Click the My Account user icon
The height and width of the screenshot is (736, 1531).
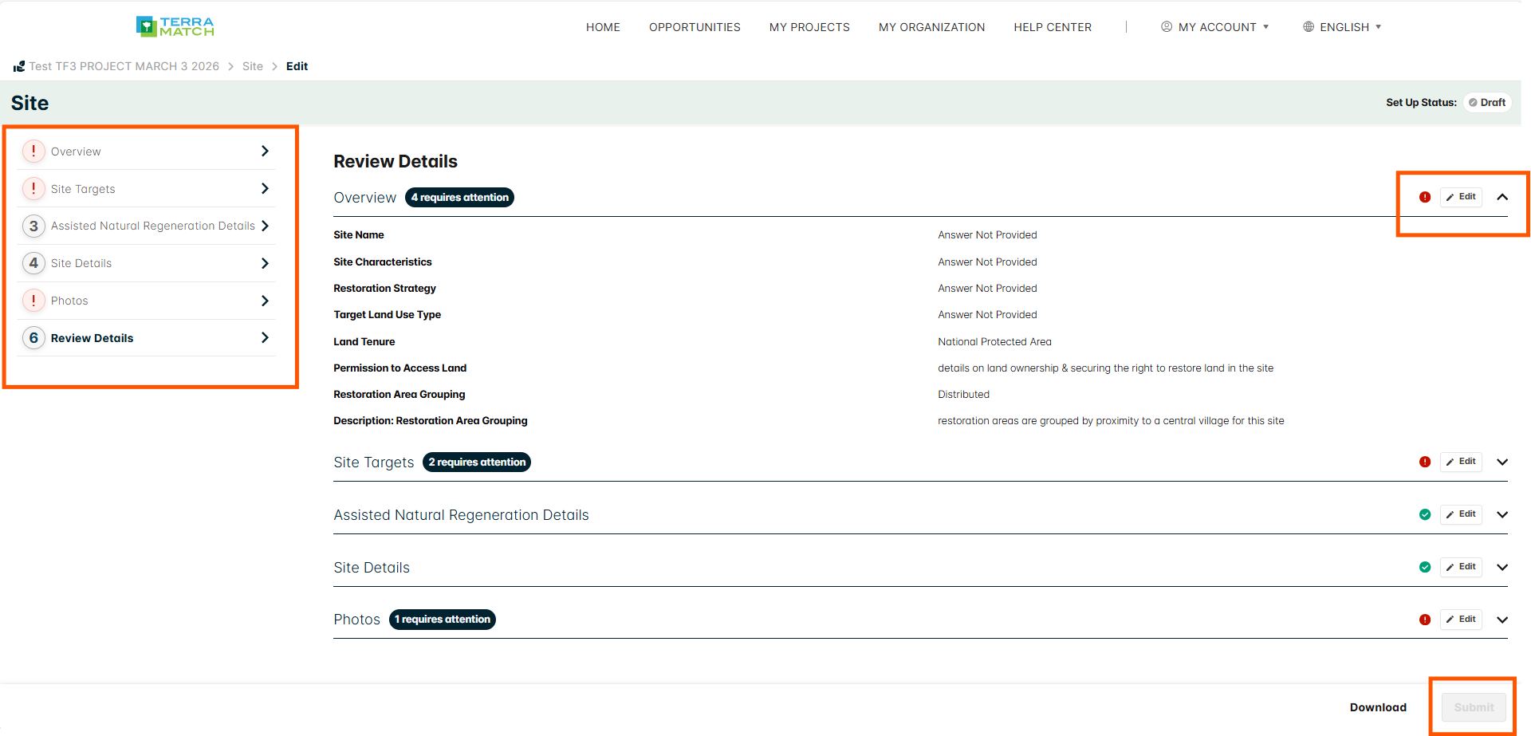(1167, 26)
